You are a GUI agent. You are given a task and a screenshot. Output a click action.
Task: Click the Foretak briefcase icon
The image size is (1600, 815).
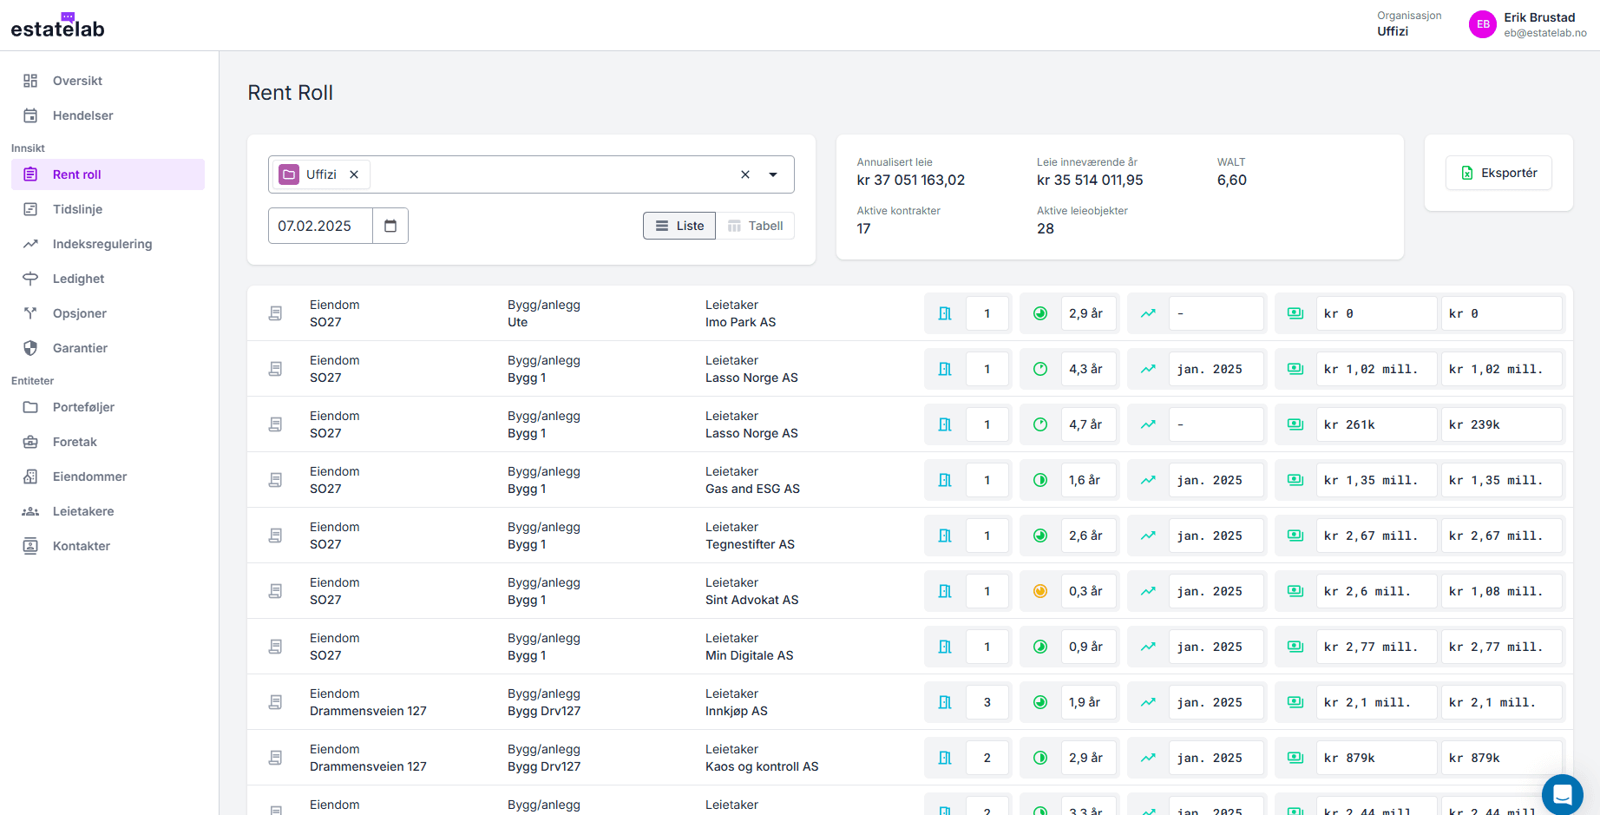[30, 442]
